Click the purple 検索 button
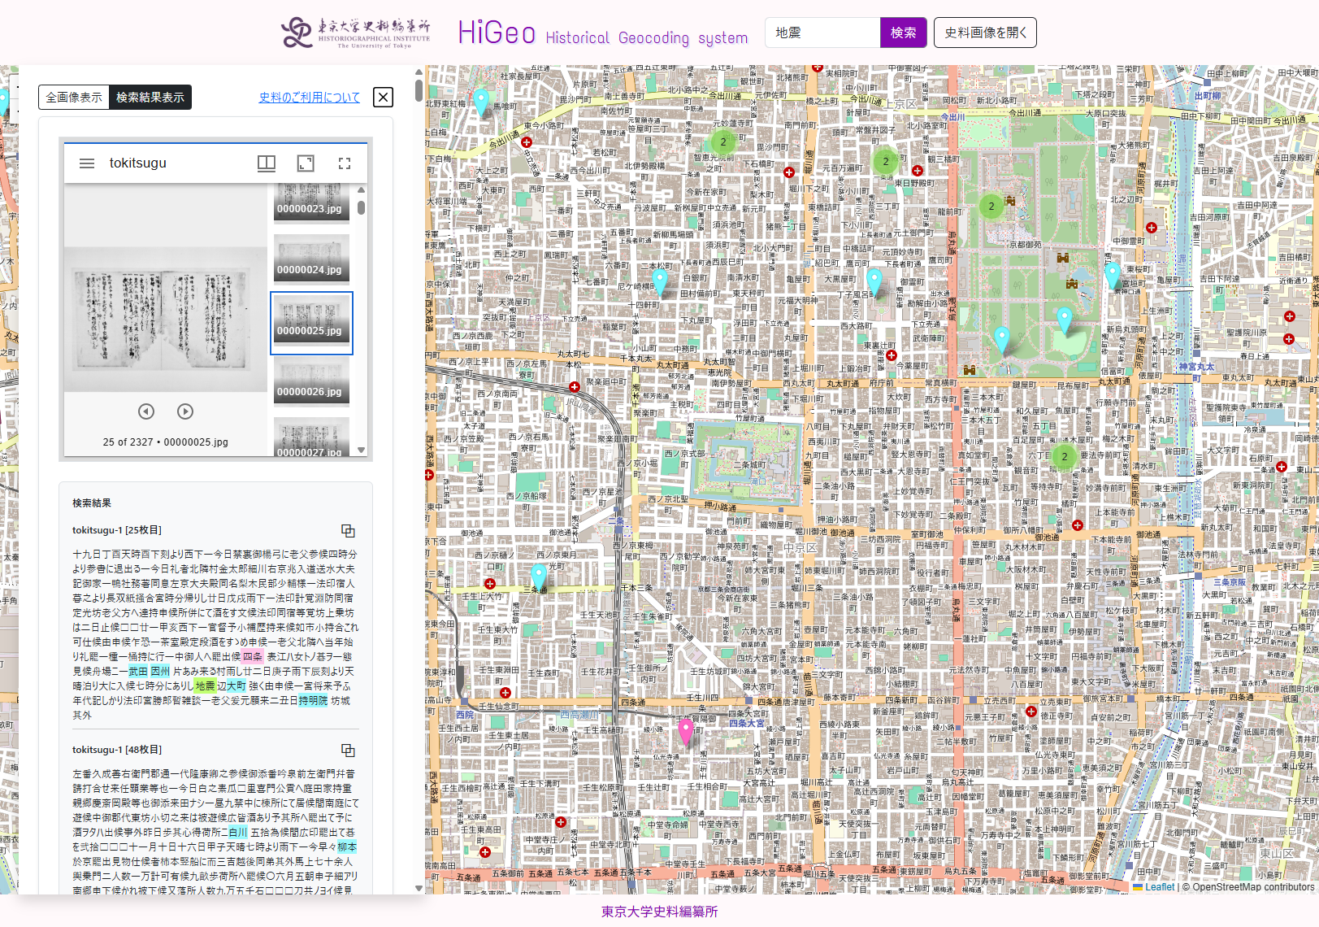The height and width of the screenshot is (927, 1319). point(903,33)
